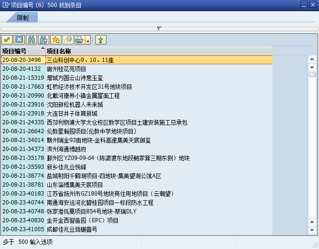Image resolution: width=319 pixels, height=249 pixels.
Task: Select project 沈阳新松机器人未来城
Action: pos(75,105)
